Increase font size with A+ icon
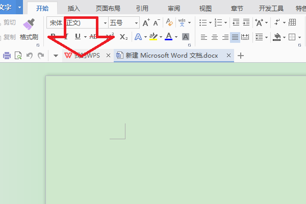 pos(146,23)
